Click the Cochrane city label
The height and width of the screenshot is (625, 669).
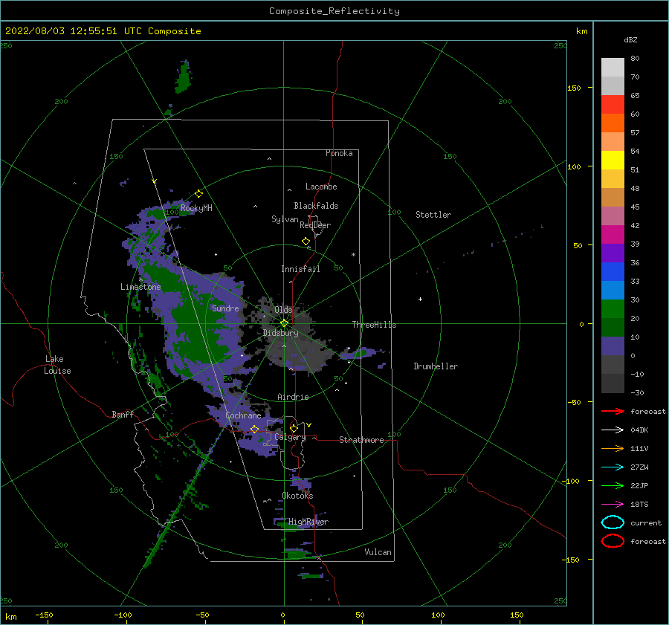point(243,415)
